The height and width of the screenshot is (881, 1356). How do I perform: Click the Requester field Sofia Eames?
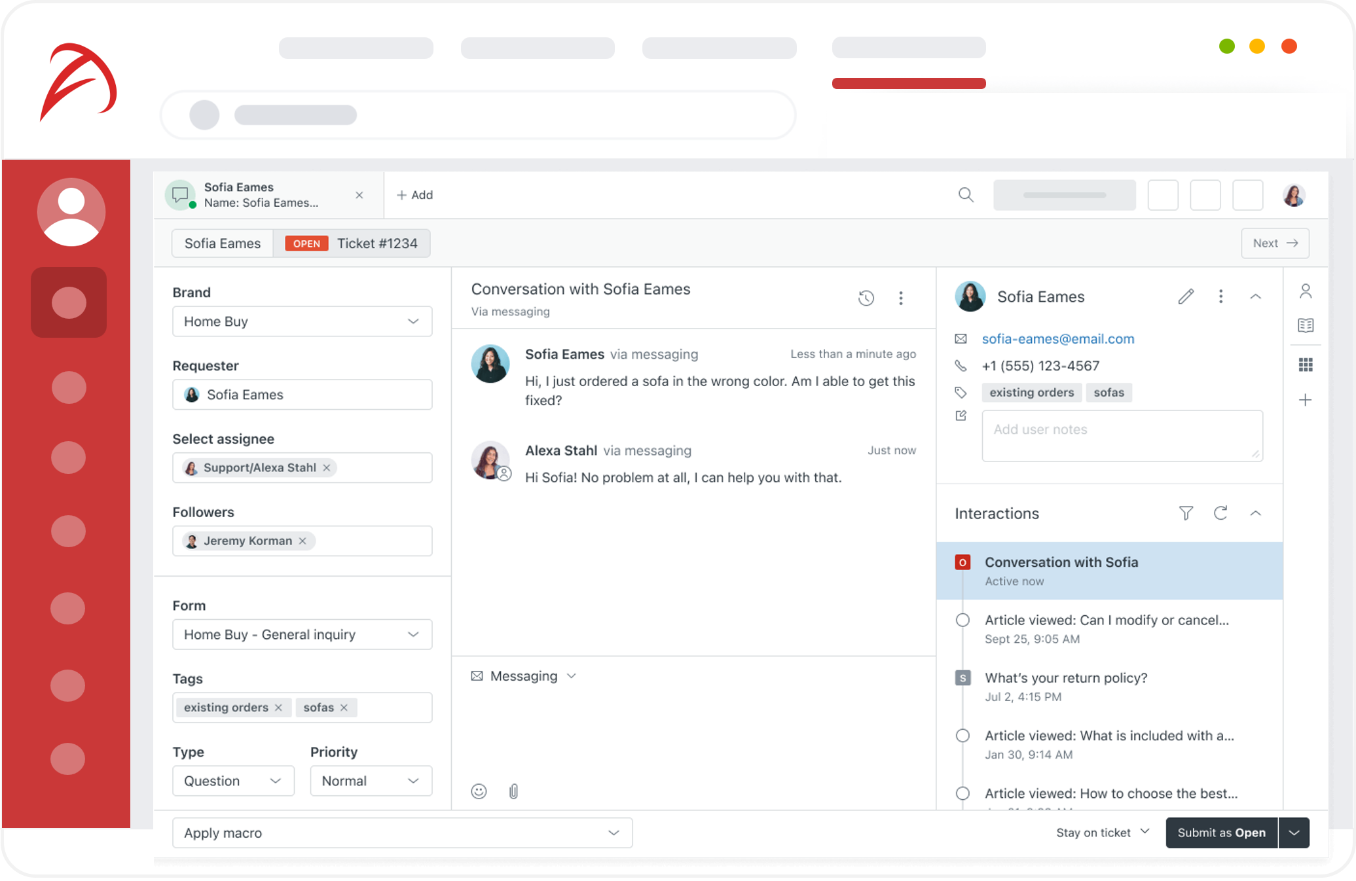point(302,395)
